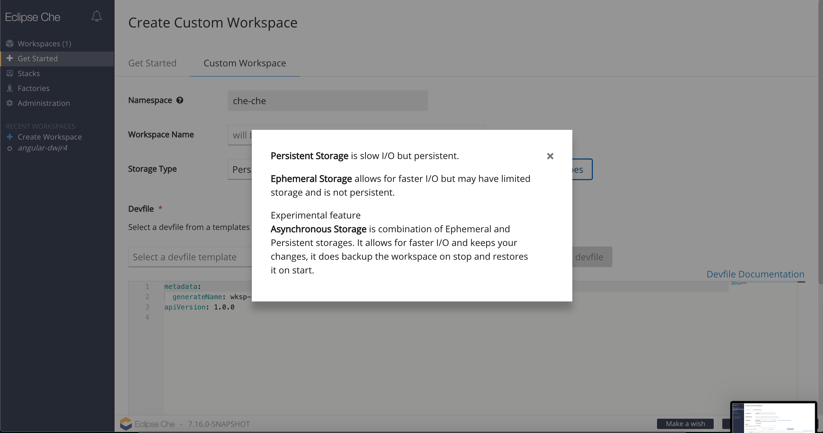Switch to the Custom Workspace tab
The image size is (823, 433).
coord(245,63)
